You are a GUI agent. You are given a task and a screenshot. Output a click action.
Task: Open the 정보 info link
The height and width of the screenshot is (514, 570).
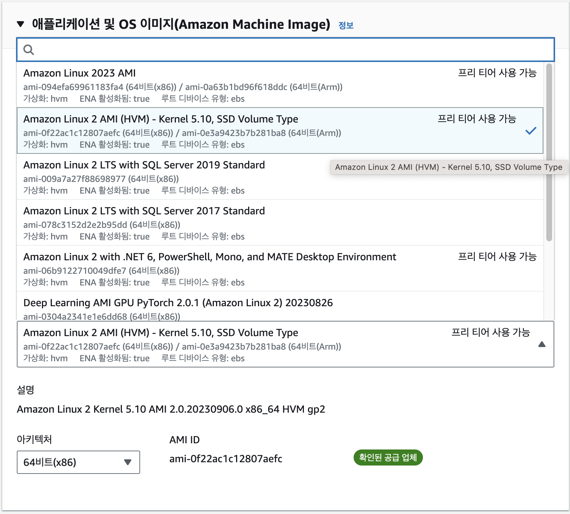346,26
